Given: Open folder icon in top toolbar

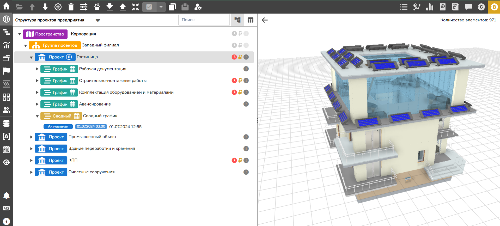Looking at the screenshot, I should [x=19, y=7].
